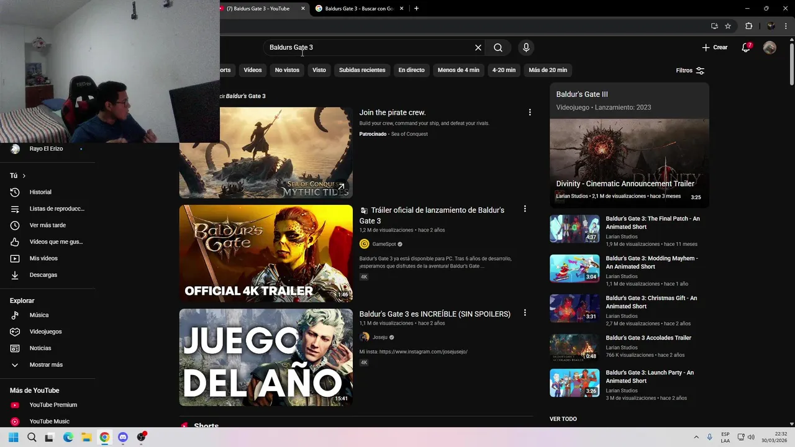The height and width of the screenshot is (447, 795).
Task: Expand Mostrar más in Explorar
Action: (x=46, y=365)
